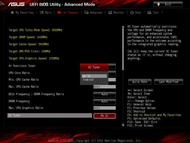Select the Min. CPU Cache Ratio label

coord(24,80)
